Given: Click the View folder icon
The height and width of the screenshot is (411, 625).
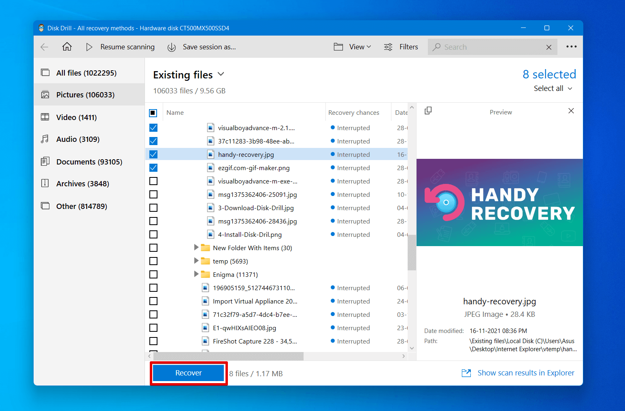Looking at the screenshot, I should (x=338, y=47).
